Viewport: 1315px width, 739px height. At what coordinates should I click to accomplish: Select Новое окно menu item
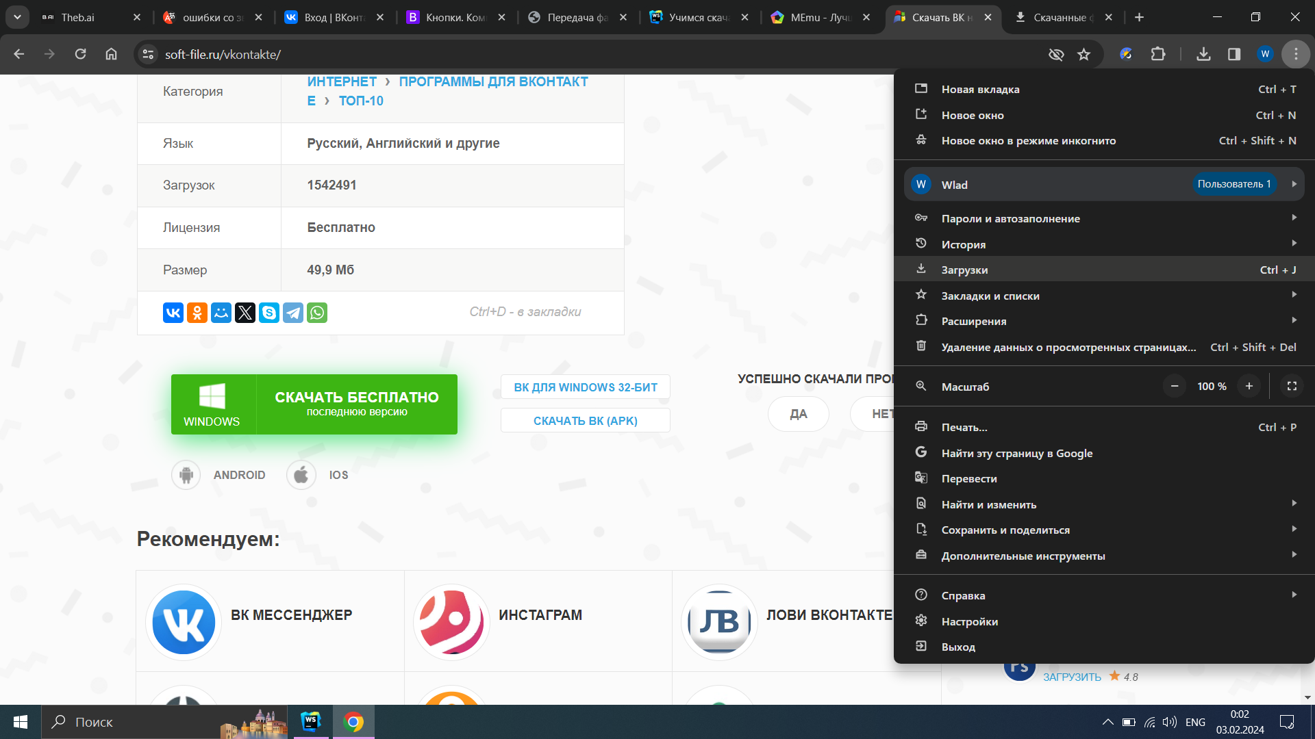pos(1104,115)
